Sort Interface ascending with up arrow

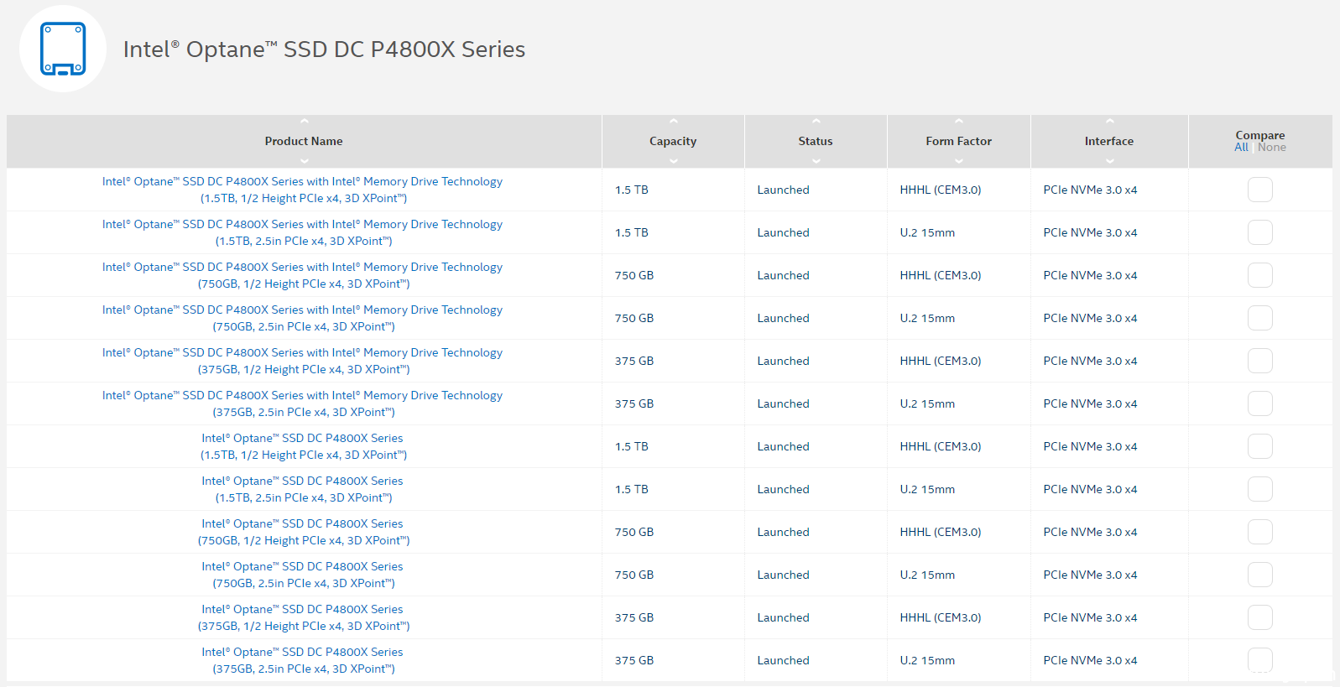pos(1109,122)
